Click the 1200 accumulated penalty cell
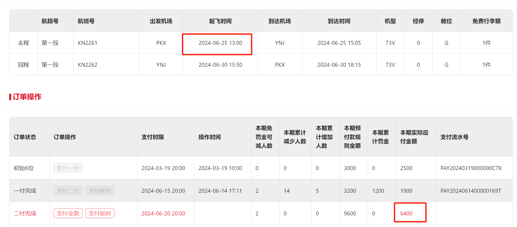Image resolution: width=517 pixels, height=227 pixels. click(x=378, y=191)
